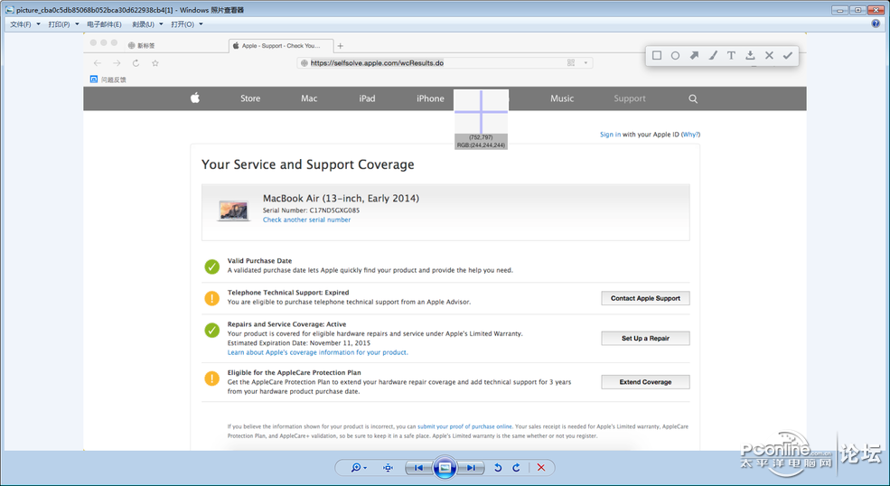Open the zoom magnifier in photo viewer
Screen dimensions: 890x486
click(358, 468)
